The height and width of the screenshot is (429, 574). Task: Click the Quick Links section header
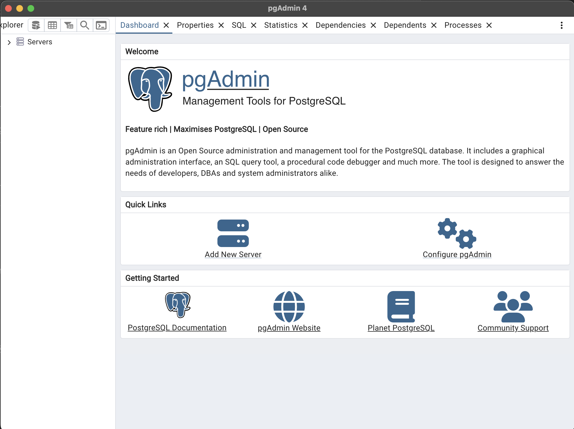[146, 205]
